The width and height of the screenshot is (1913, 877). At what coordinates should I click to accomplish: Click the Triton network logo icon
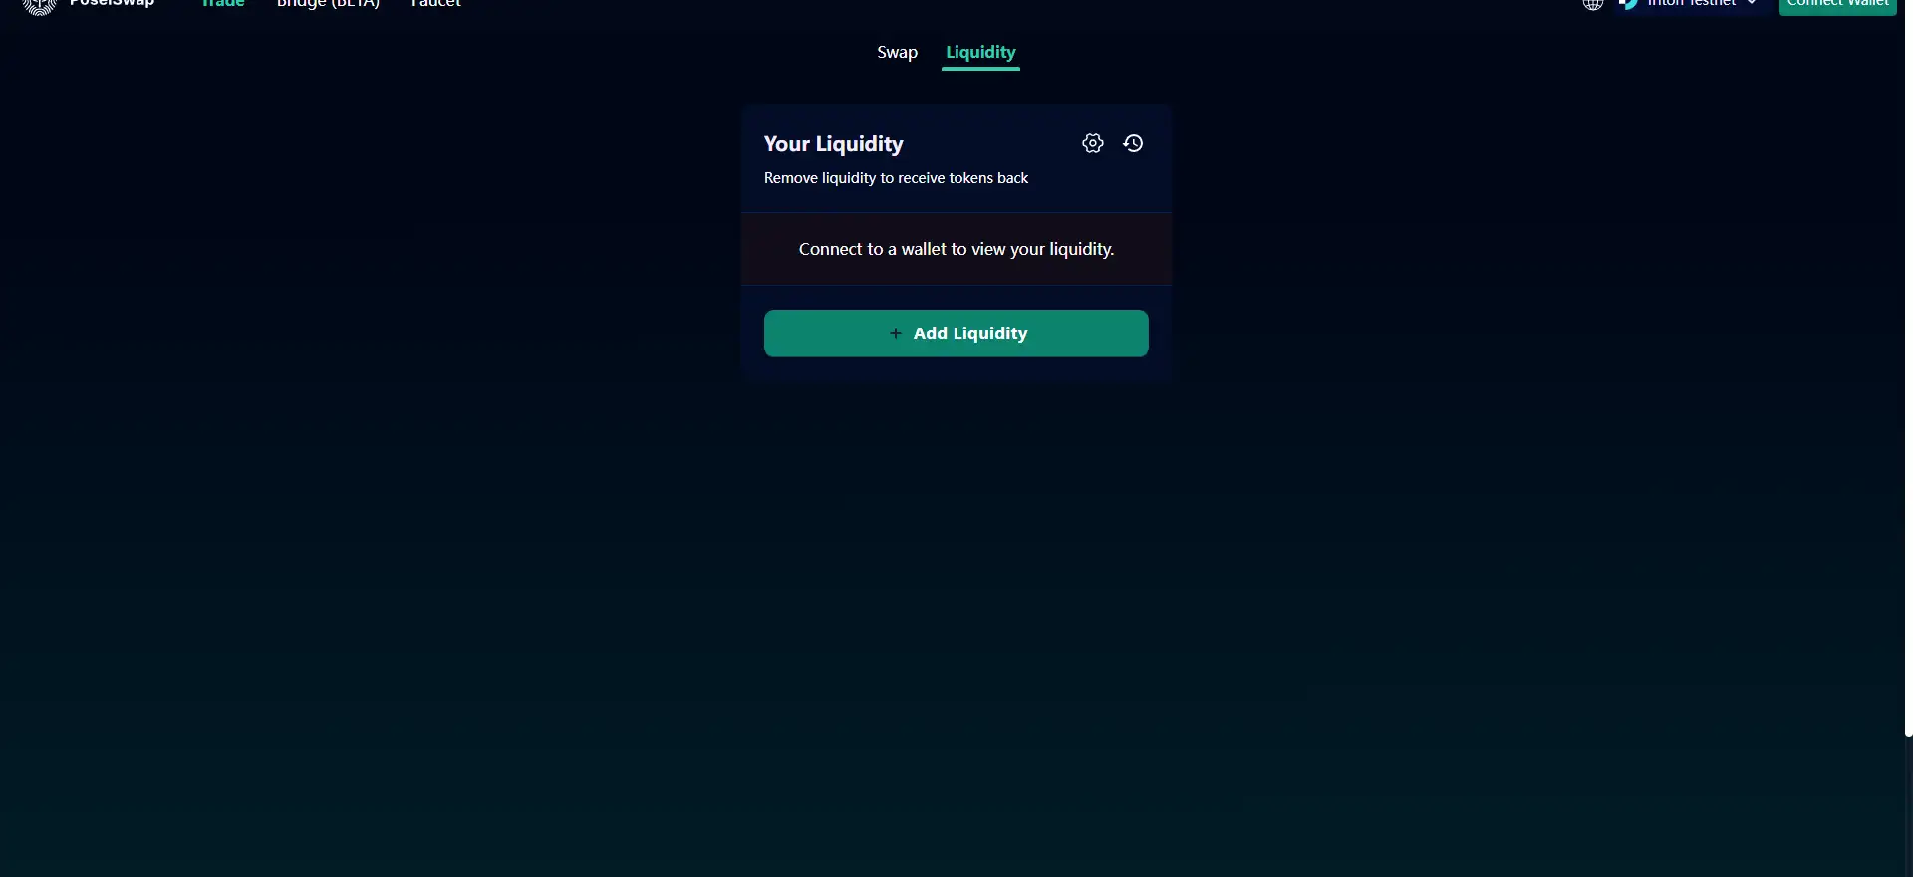[1629, 4]
